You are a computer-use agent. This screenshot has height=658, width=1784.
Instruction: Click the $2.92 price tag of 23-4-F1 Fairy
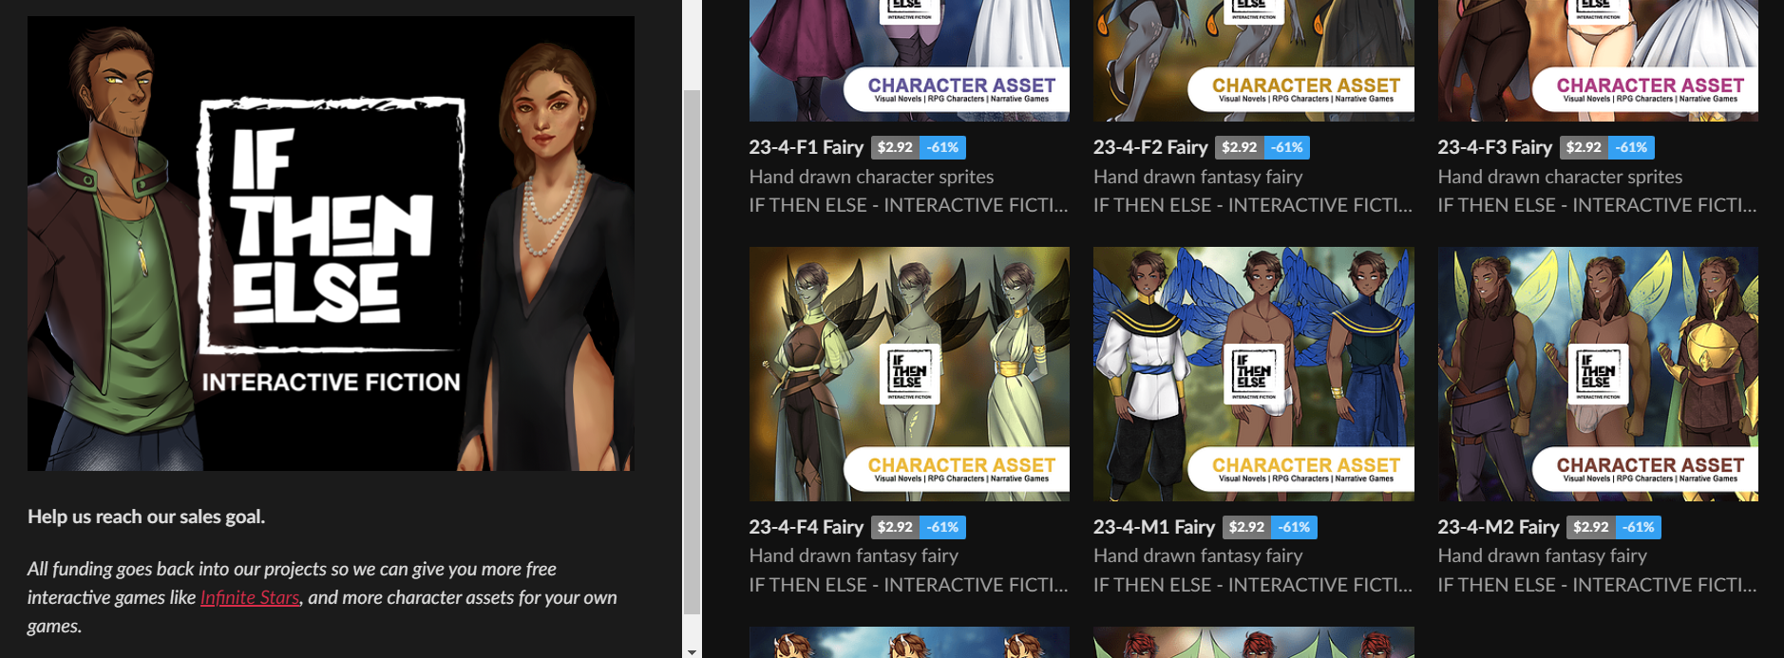click(895, 147)
